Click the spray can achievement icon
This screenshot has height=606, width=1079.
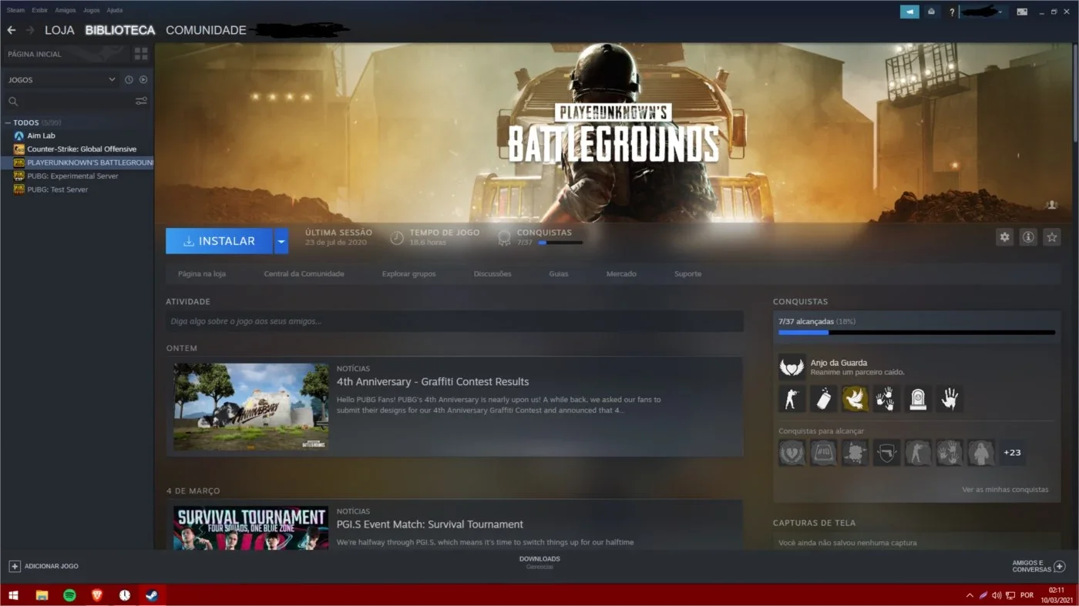click(x=823, y=399)
